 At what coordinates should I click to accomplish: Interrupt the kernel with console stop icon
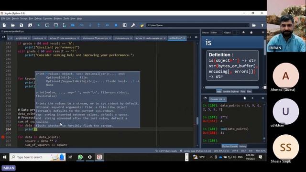(252, 98)
